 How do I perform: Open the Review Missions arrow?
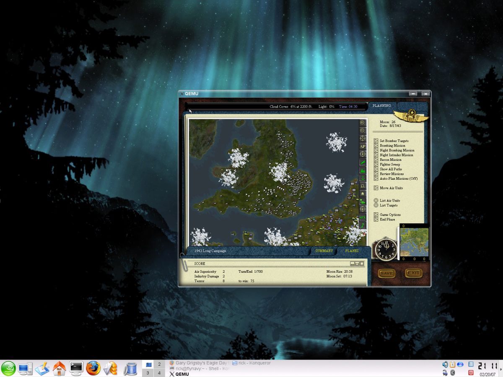pyautogui.click(x=376, y=174)
